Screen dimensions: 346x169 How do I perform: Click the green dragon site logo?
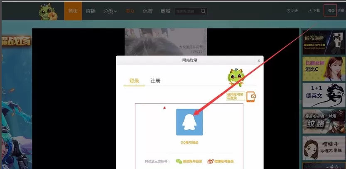(48, 12)
